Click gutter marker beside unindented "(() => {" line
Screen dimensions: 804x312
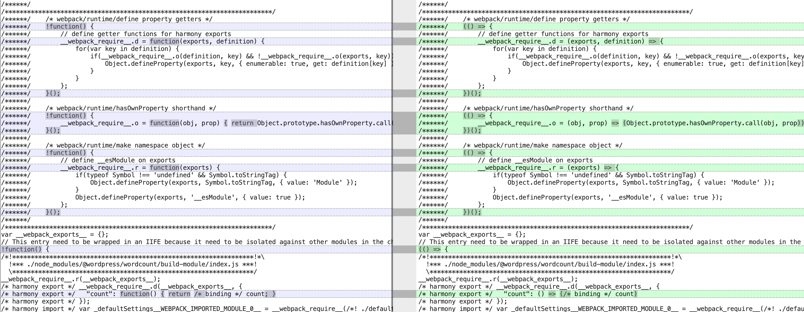point(404,250)
